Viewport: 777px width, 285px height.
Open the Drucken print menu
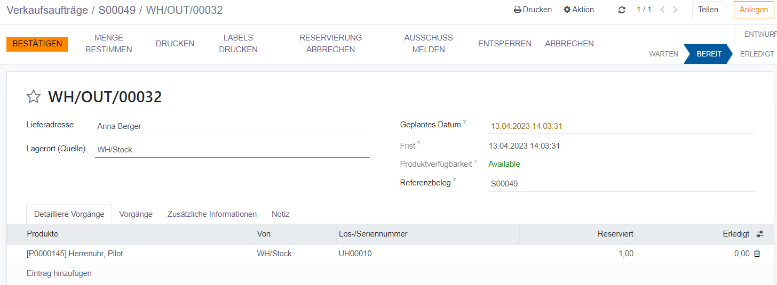pos(533,10)
